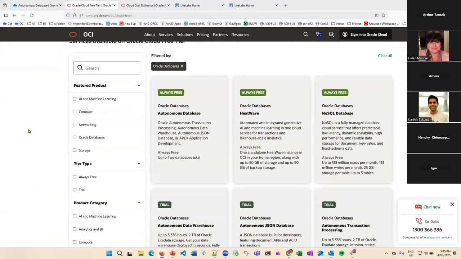Open Spotify from the taskbar

342,254
